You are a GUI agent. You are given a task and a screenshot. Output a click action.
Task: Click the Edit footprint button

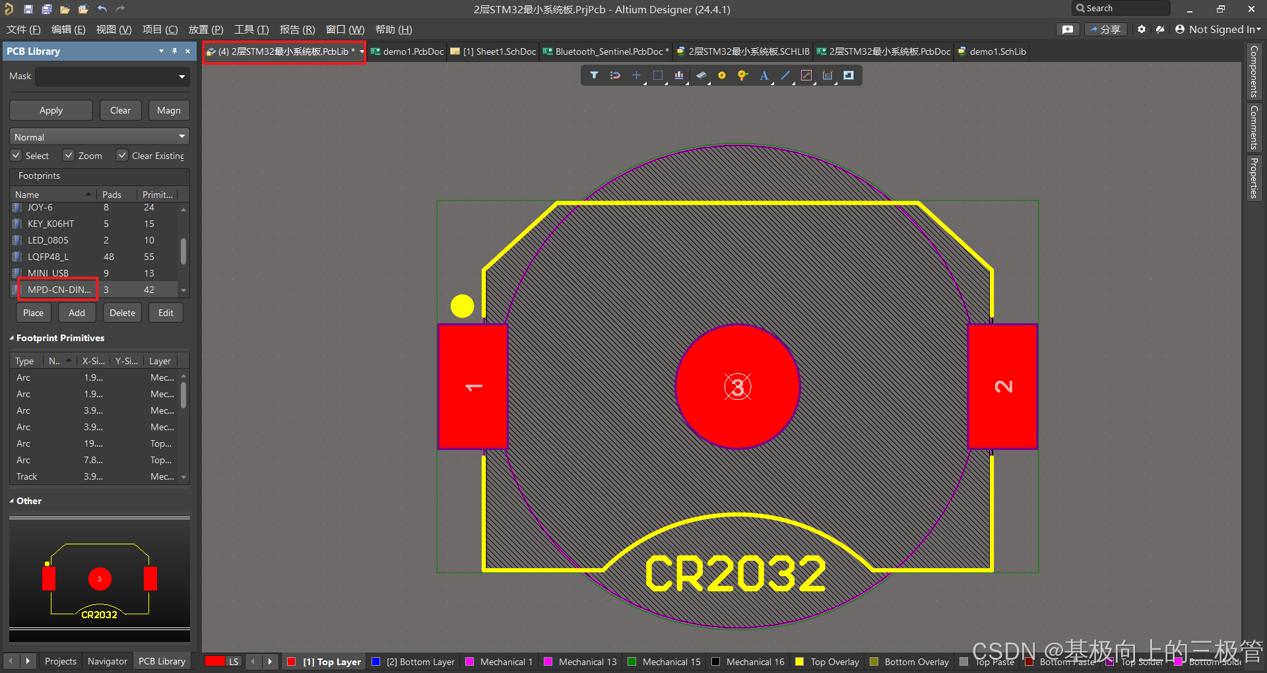click(166, 313)
